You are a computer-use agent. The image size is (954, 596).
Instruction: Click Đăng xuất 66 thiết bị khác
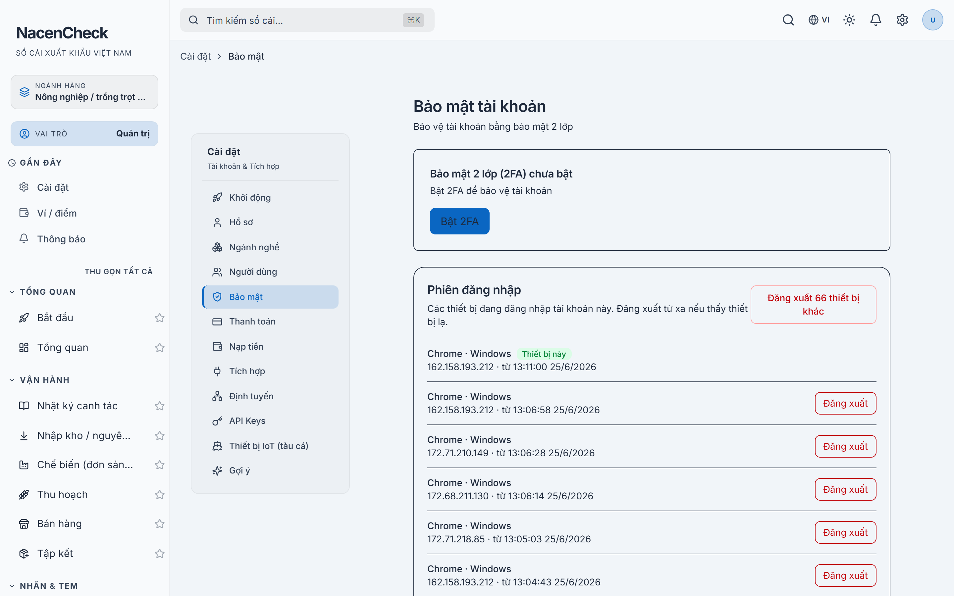coord(813,305)
